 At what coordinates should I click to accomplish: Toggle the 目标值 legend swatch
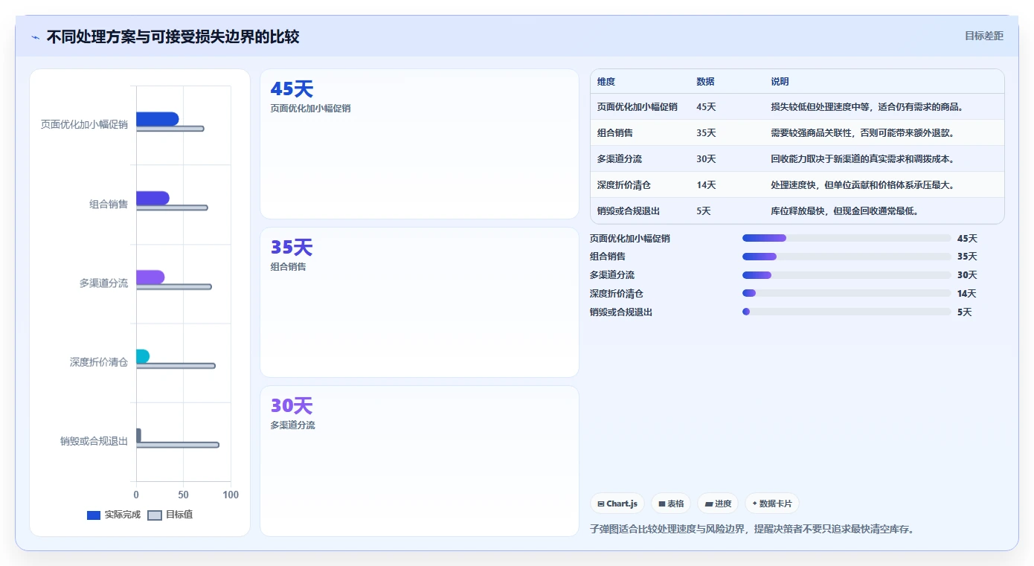coord(155,515)
